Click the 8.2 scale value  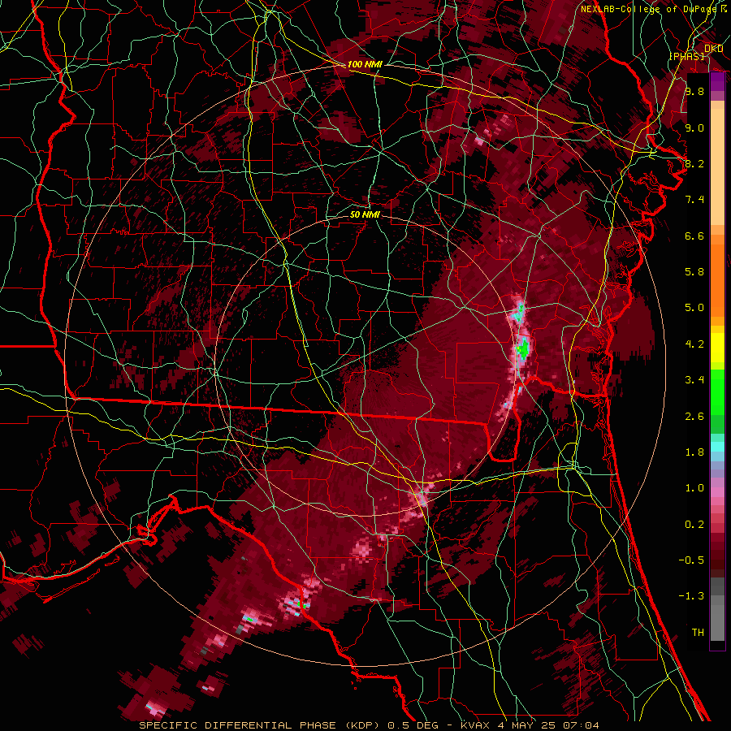(x=694, y=163)
